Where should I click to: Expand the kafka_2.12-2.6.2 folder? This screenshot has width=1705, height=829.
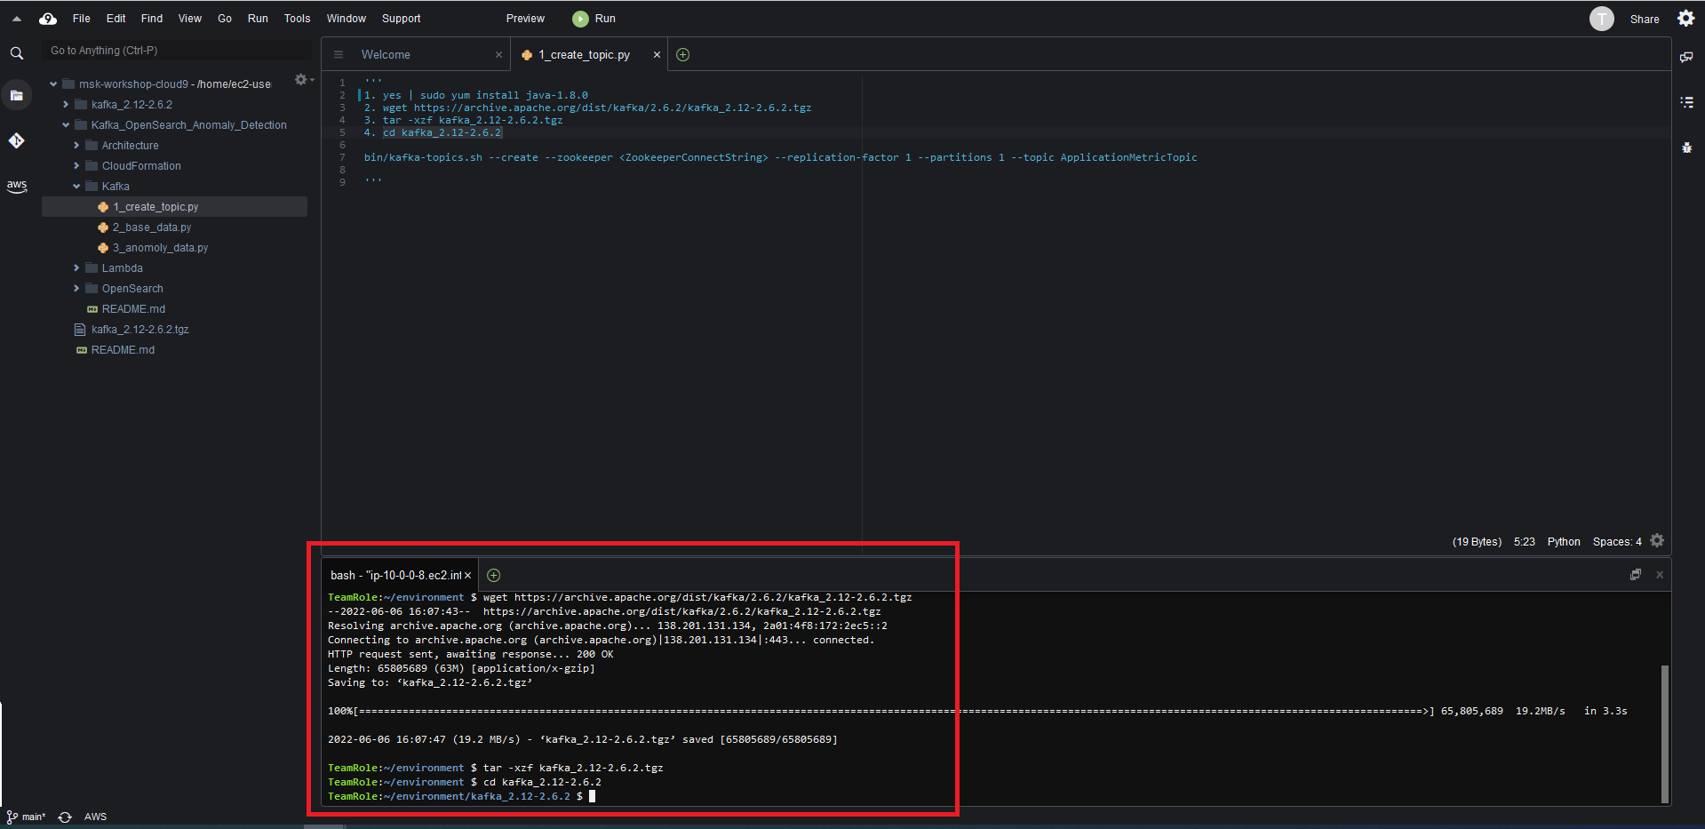point(66,105)
